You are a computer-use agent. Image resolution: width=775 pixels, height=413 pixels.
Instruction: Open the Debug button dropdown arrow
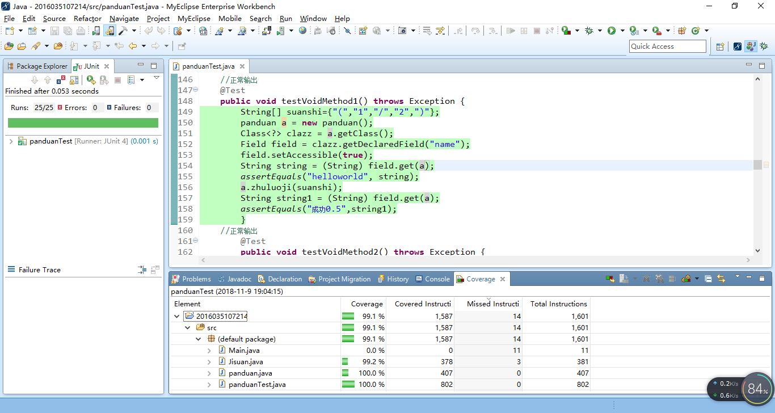(600, 31)
